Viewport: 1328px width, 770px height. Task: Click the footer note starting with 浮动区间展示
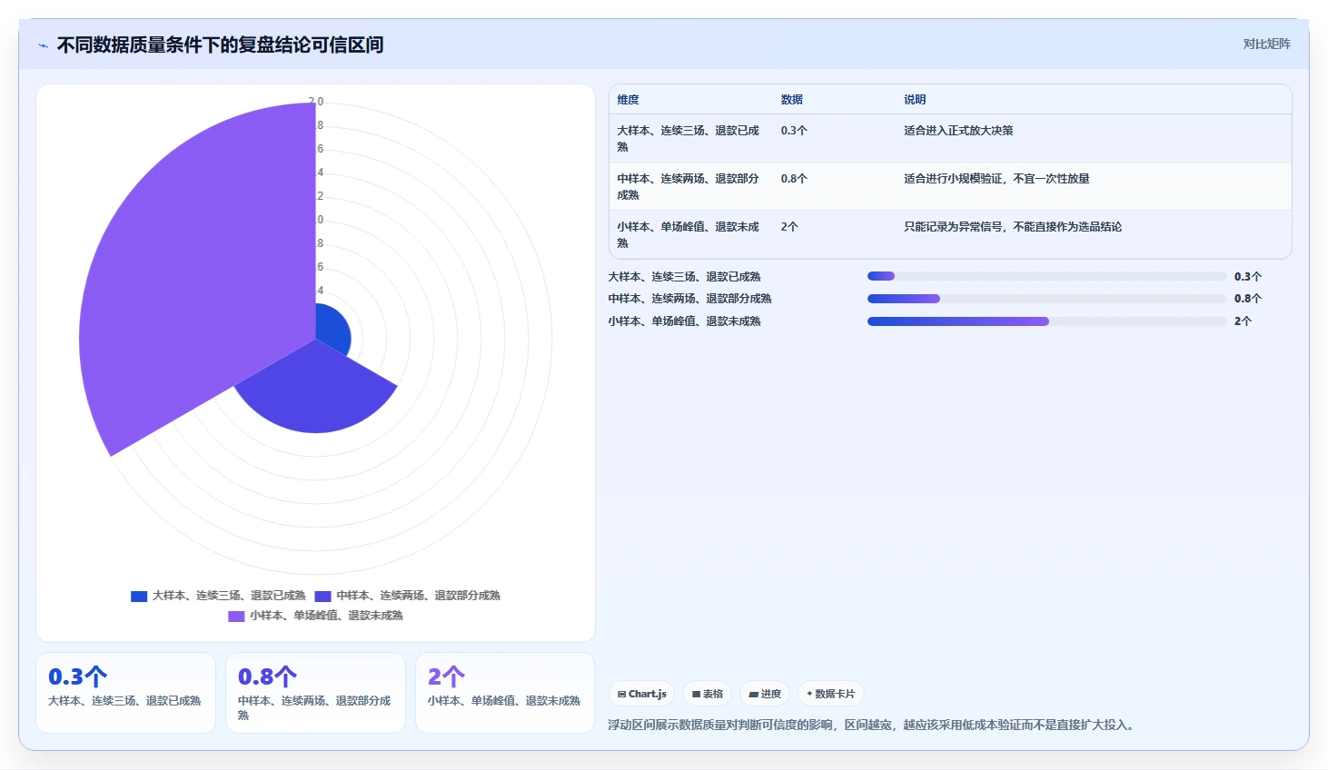873,725
